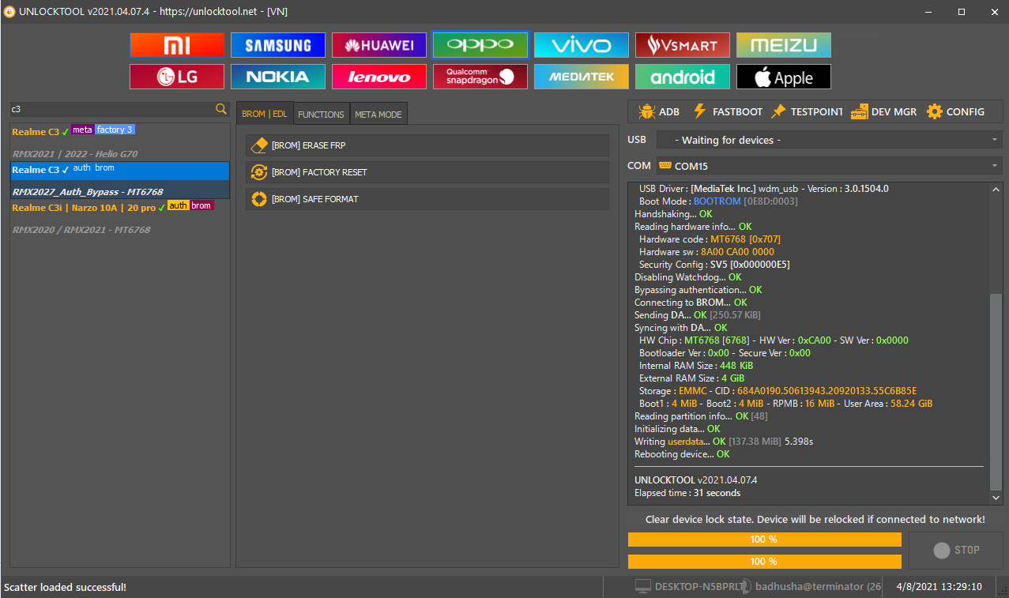Choose the Lenovo brand logo
The height and width of the screenshot is (598, 1009).
tap(379, 77)
